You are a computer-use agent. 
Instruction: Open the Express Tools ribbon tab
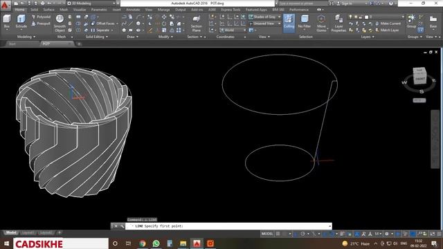230,10
